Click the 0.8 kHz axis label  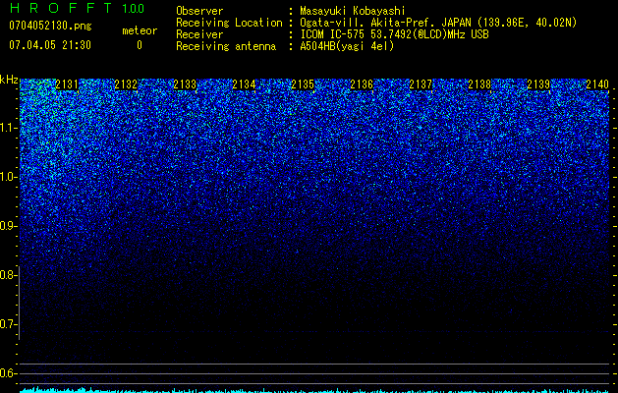point(8,275)
